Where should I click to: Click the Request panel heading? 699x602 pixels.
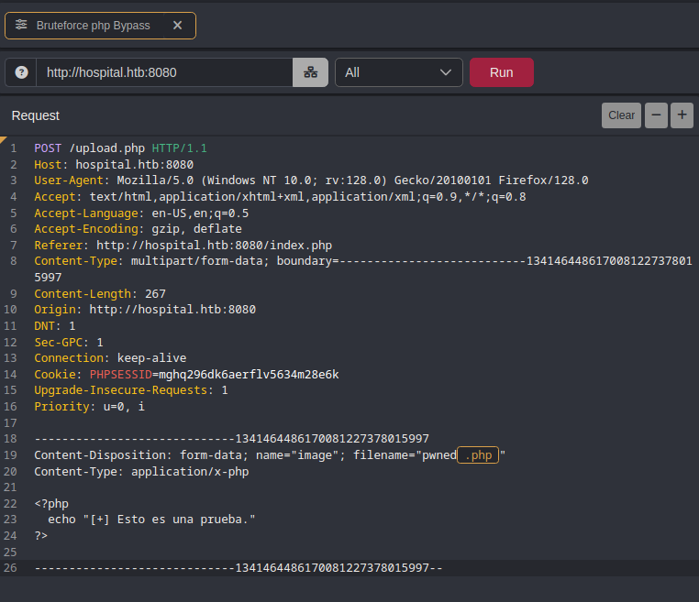(x=35, y=115)
